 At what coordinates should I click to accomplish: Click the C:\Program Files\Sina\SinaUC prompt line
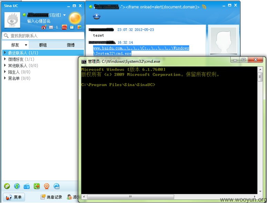pyautogui.click(x=118, y=84)
